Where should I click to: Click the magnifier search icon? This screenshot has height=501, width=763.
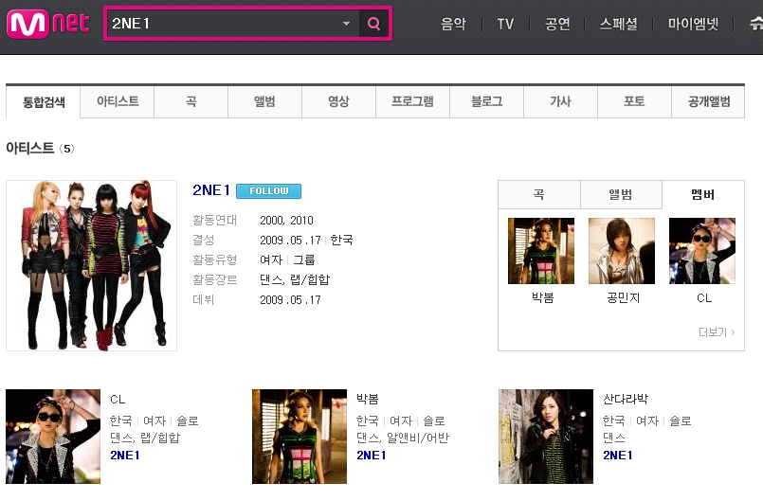tap(373, 24)
